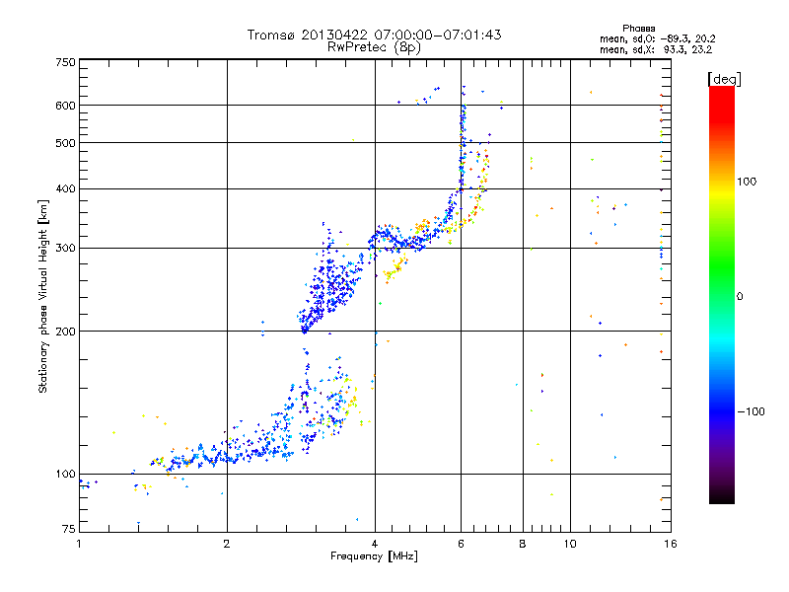Click colorbar tick label '100'
This screenshot has width=789, height=592.
[x=747, y=182]
